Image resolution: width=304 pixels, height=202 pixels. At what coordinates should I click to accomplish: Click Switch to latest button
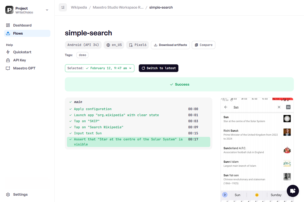click(159, 68)
